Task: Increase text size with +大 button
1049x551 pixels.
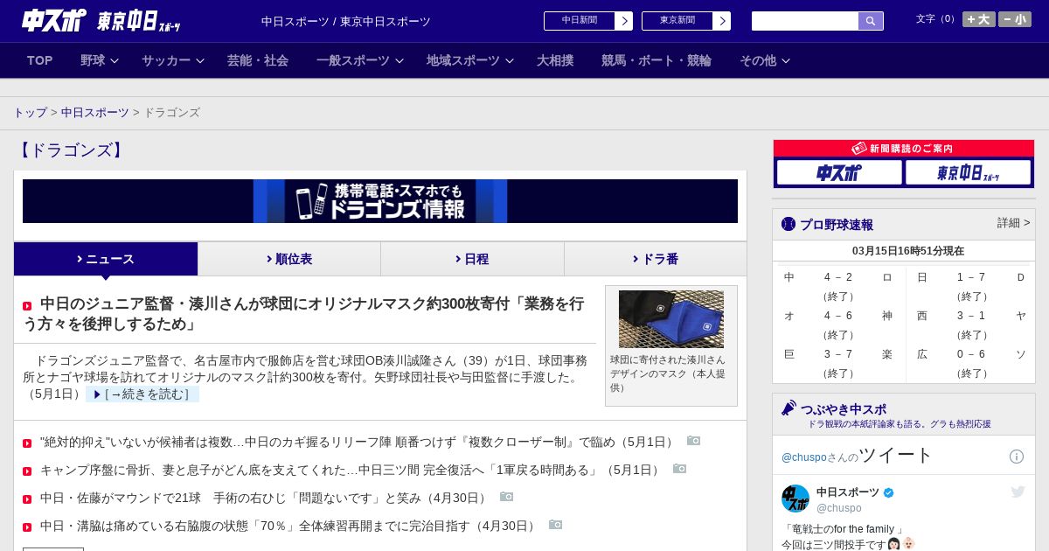Action: 979,19
